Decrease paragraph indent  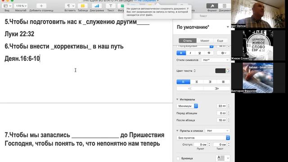click(190, 89)
